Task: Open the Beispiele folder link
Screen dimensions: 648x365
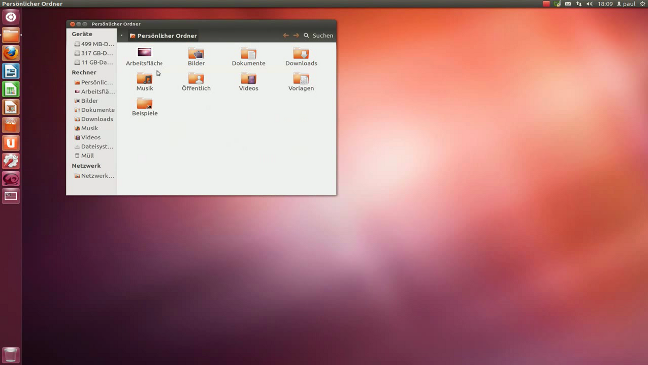Action: click(x=144, y=107)
